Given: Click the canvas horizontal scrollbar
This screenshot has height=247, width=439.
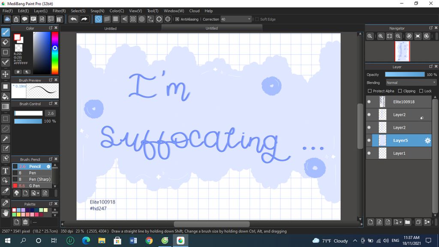Looking at the screenshot, I should (x=211, y=224).
